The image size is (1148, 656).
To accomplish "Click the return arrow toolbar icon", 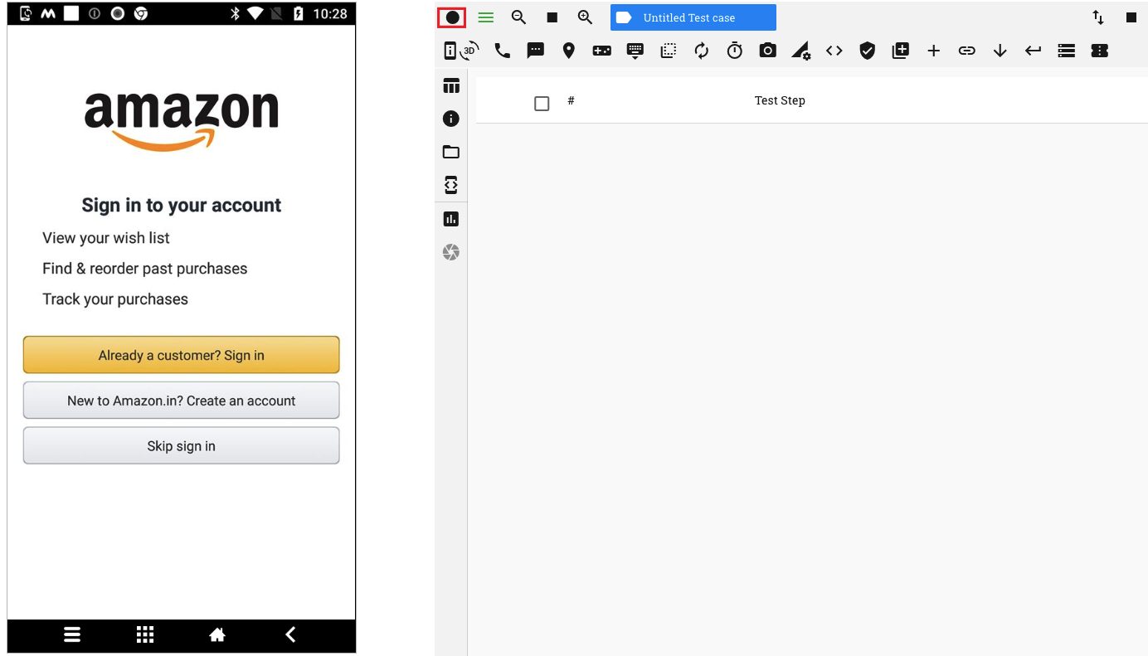I will [x=1034, y=51].
